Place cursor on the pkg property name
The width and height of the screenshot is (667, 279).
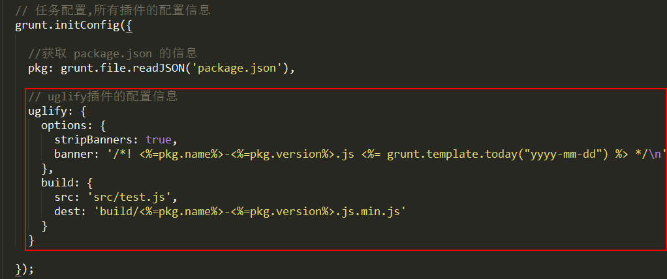pyautogui.click(x=39, y=68)
